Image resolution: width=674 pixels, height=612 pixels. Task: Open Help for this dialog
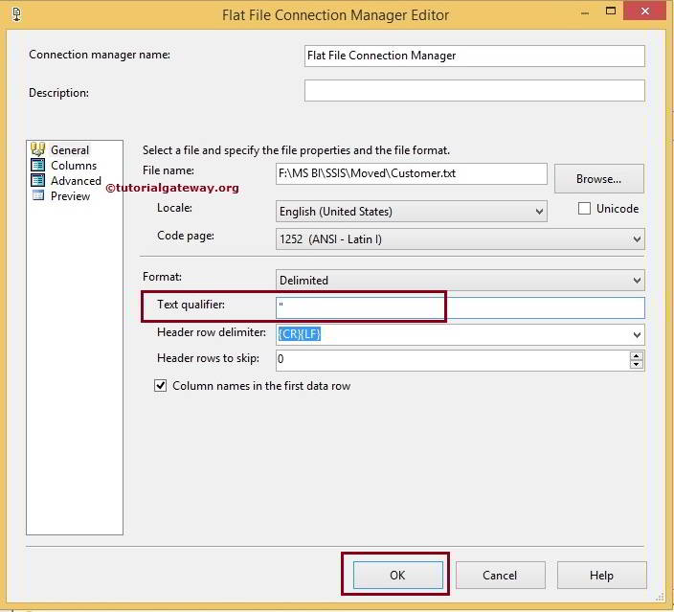(x=601, y=575)
